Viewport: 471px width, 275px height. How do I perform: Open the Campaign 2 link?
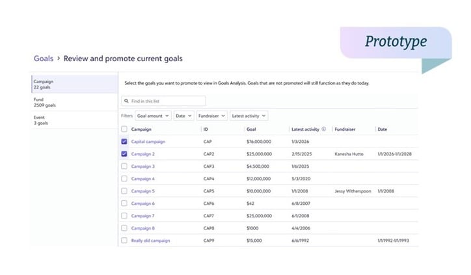(x=142, y=154)
